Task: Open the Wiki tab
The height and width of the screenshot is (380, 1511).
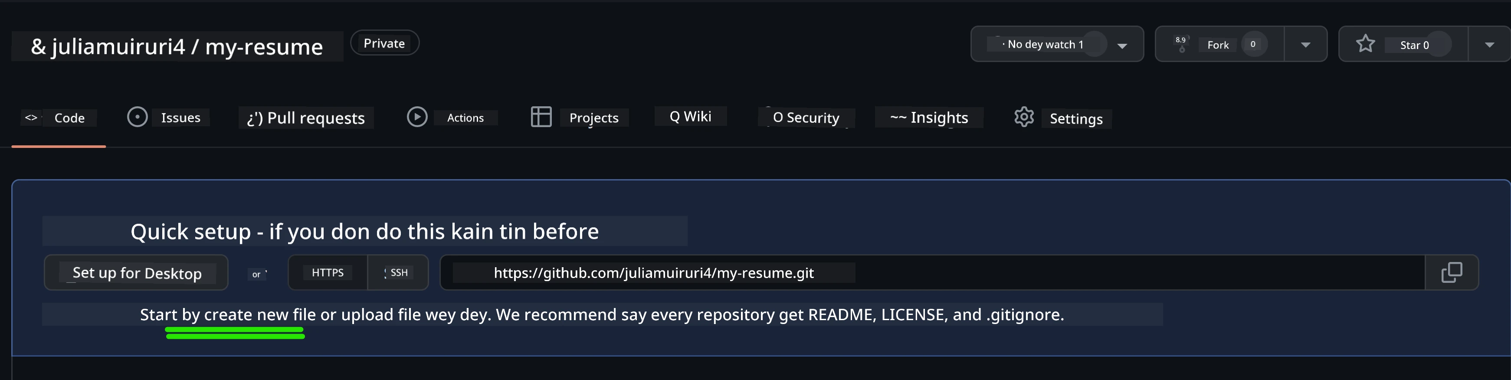Action: (690, 116)
